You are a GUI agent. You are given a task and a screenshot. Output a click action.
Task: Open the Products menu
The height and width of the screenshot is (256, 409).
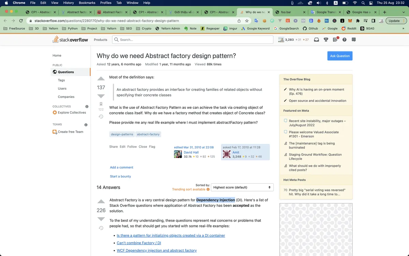tap(101, 40)
